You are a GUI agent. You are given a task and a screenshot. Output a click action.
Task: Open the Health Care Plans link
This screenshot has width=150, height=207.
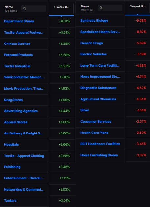pos(94,133)
